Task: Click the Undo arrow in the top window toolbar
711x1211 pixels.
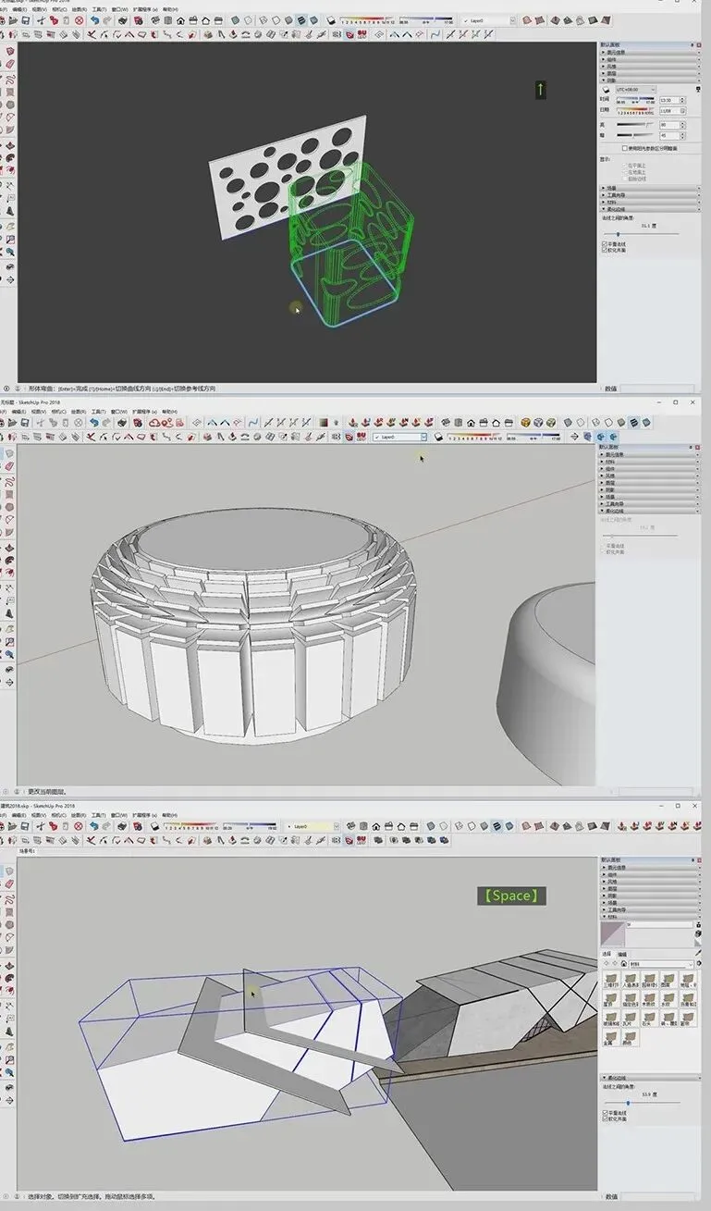Action: (x=94, y=20)
